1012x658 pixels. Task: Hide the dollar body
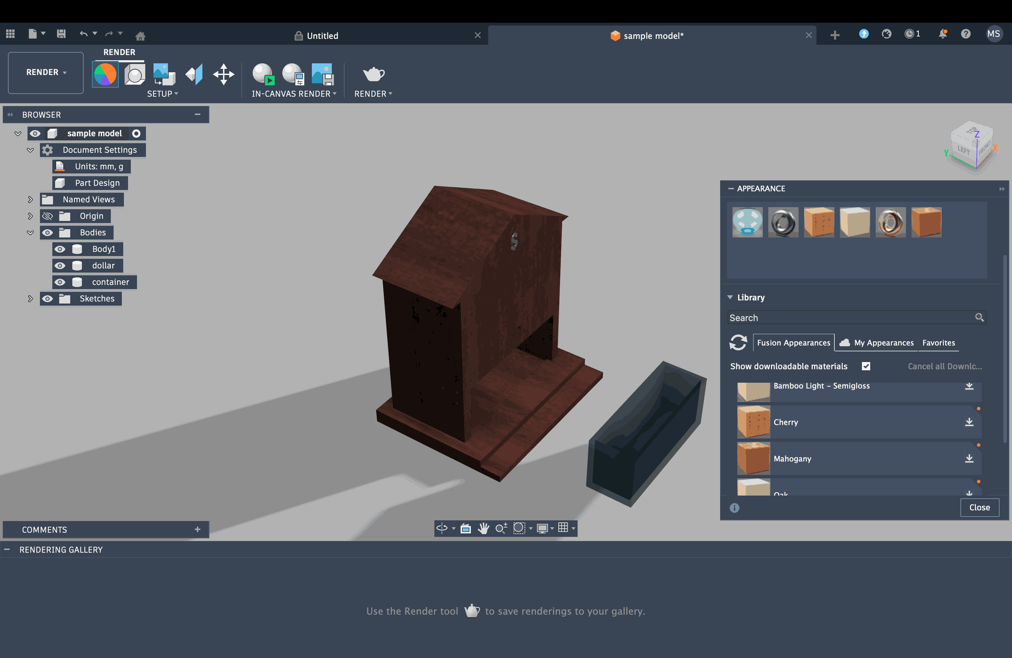(x=60, y=266)
